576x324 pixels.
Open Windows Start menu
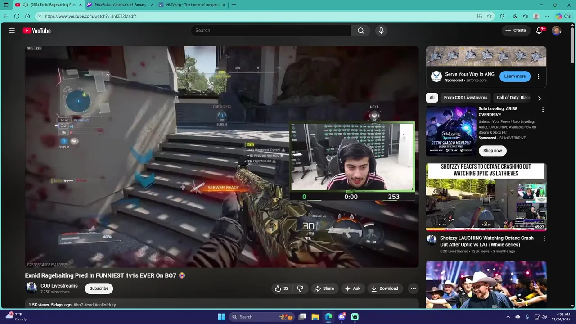tap(221, 317)
